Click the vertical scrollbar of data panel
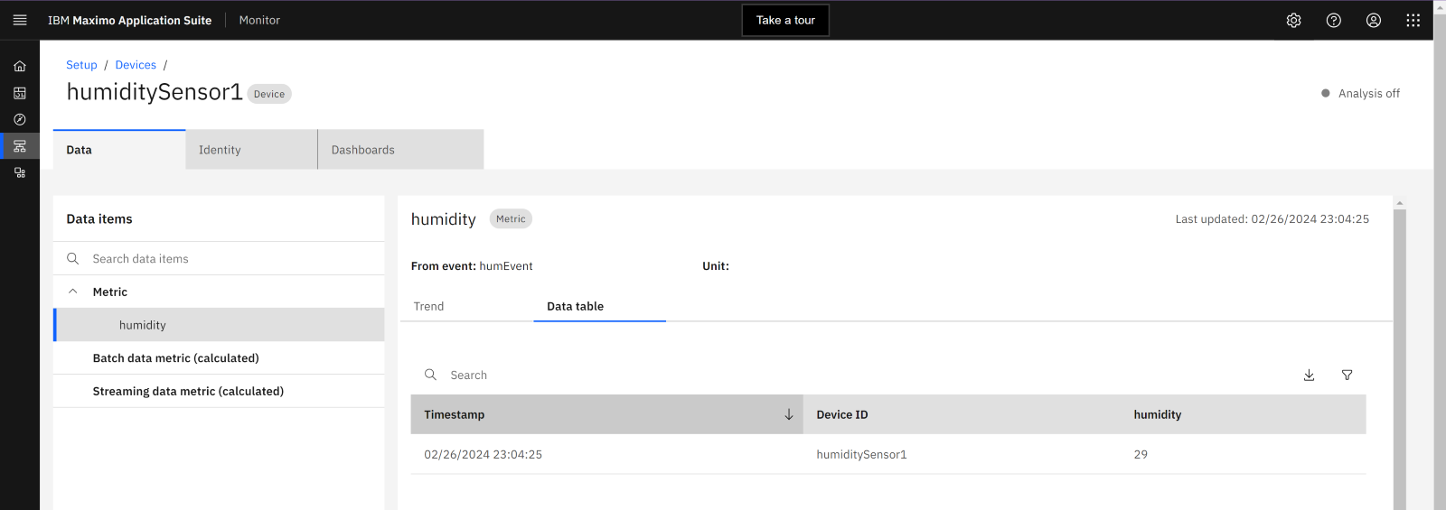 pyautogui.click(x=1399, y=361)
